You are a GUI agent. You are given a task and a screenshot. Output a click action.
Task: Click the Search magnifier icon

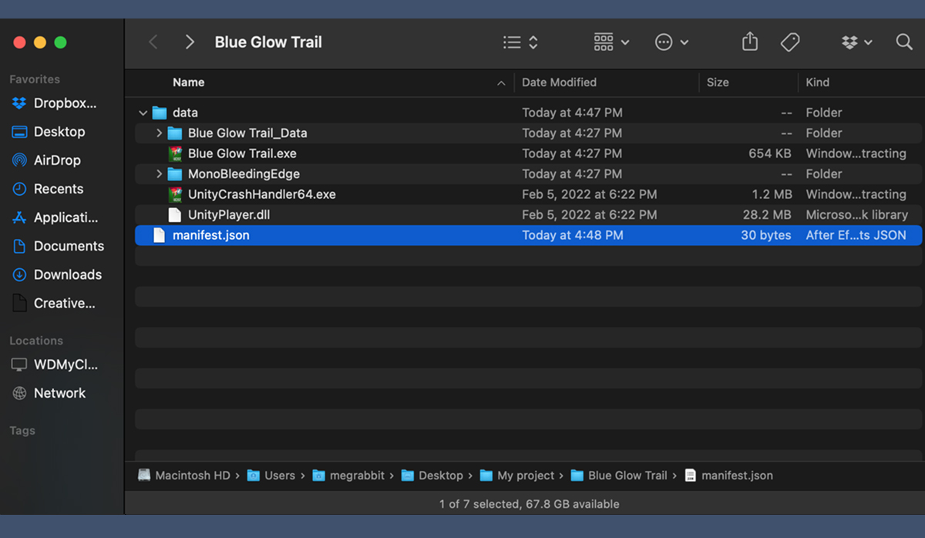[x=904, y=42]
